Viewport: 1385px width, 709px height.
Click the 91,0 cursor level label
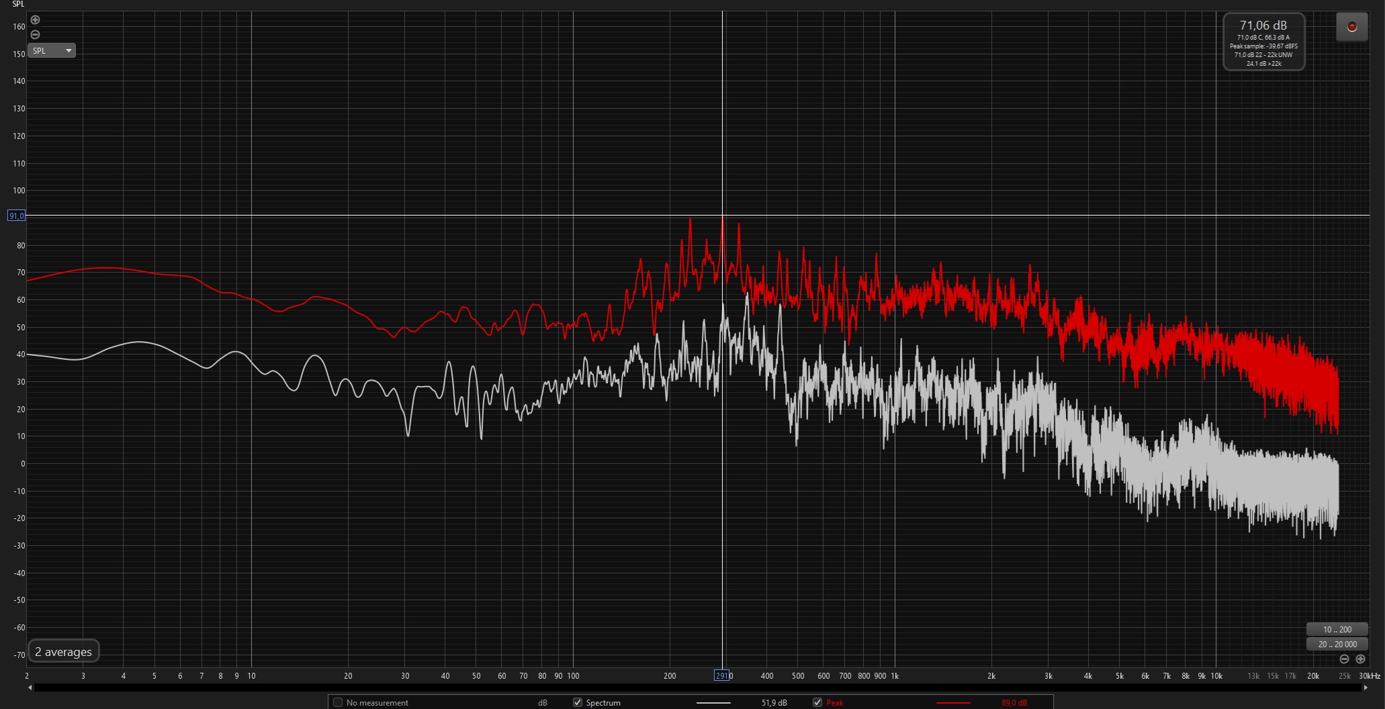pyautogui.click(x=16, y=216)
